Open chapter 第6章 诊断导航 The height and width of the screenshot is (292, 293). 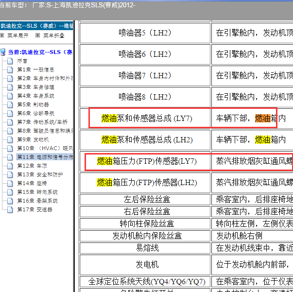pyautogui.click(x=35, y=113)
